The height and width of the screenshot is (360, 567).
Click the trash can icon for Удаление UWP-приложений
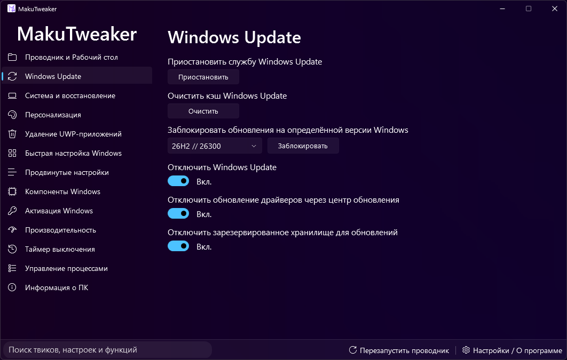[12, 134]
